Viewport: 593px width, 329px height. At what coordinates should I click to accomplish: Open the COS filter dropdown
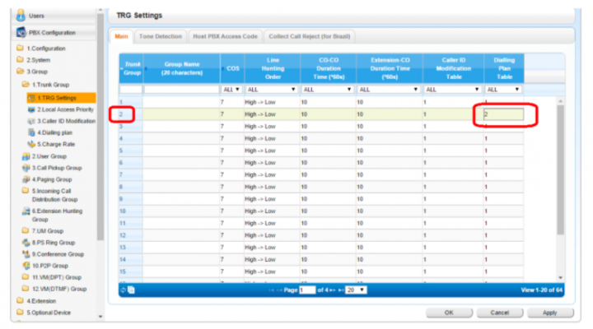(x=231, y=89)
